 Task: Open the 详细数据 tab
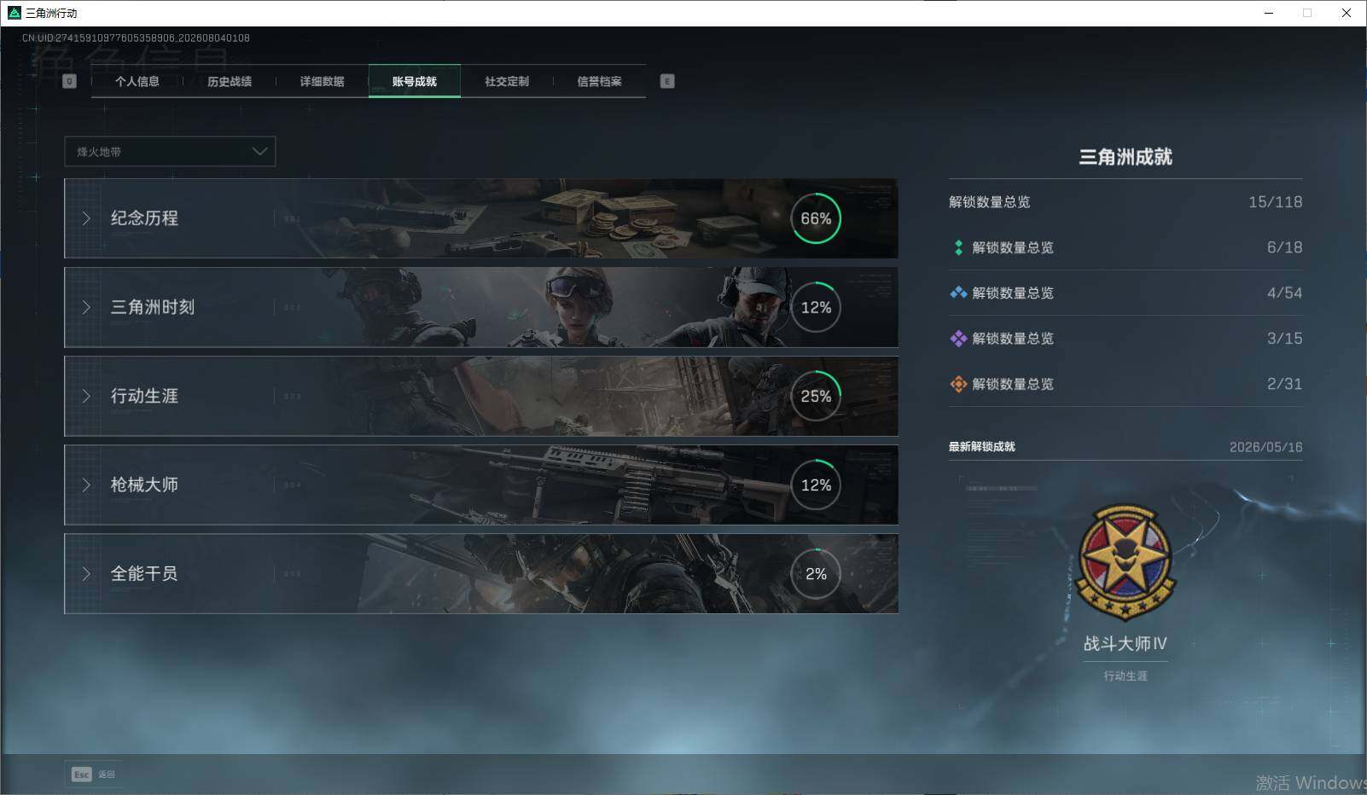pyautogui.click(x=322, y=81)
